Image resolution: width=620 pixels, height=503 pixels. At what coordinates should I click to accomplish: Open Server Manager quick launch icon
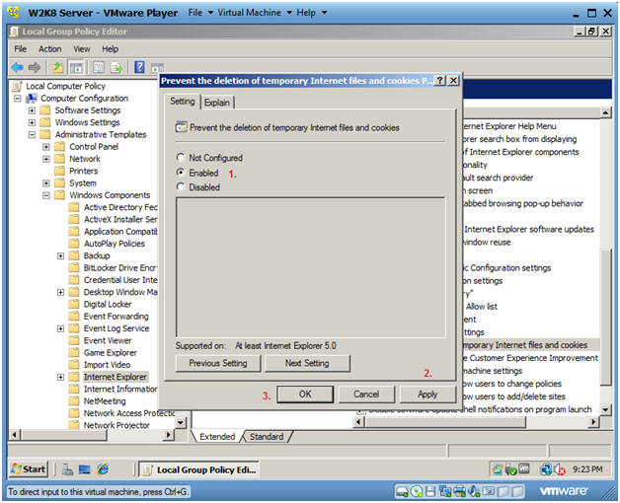(67, 469)
